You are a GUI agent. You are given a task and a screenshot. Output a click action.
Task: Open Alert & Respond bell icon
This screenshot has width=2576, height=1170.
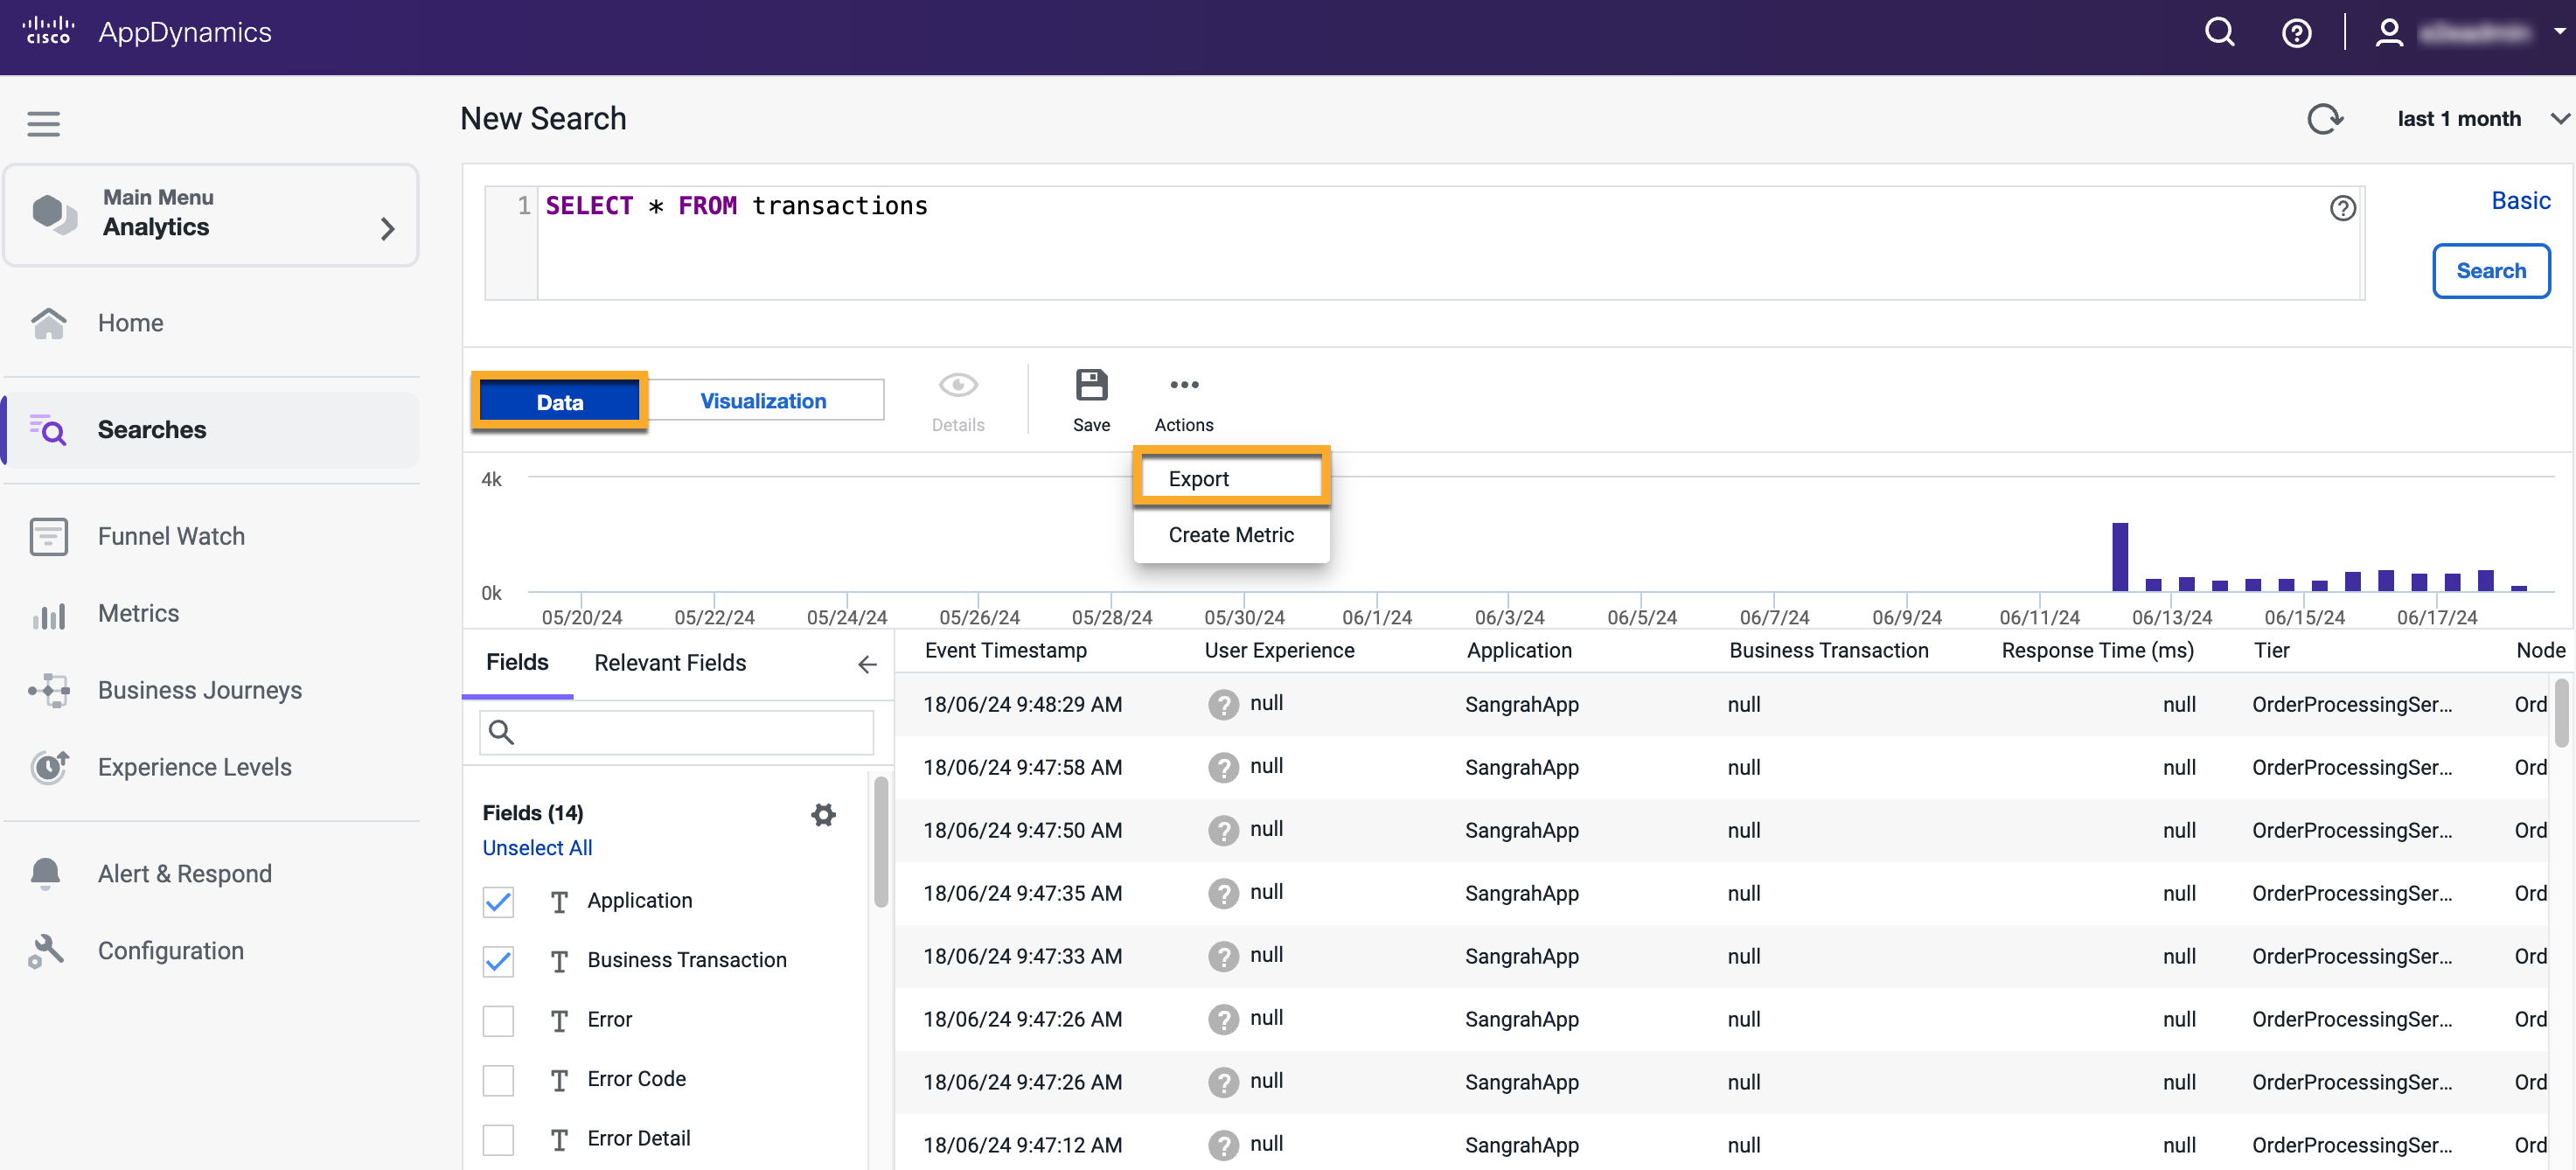tap(46, 873)
